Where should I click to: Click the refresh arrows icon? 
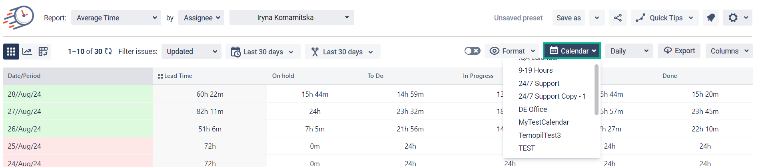pos(108,52)
